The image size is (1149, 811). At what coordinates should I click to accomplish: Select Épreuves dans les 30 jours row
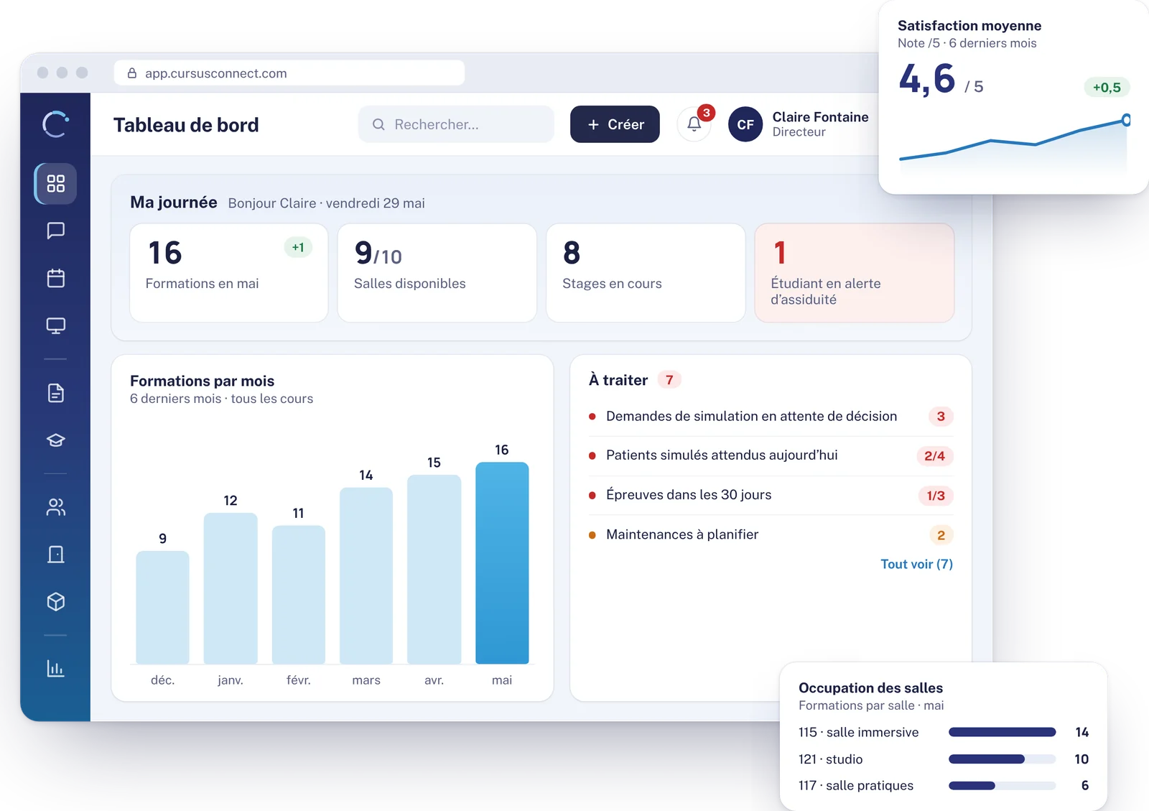point(771,495)
